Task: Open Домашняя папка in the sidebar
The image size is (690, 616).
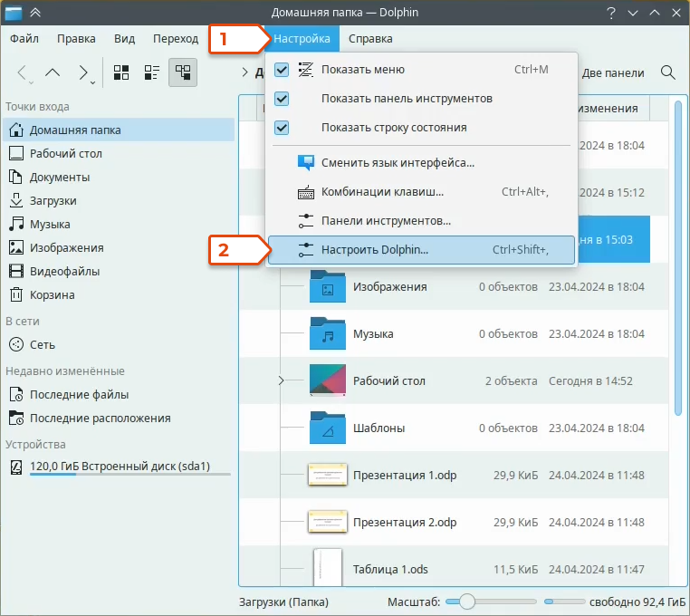Action: point(119,130)
